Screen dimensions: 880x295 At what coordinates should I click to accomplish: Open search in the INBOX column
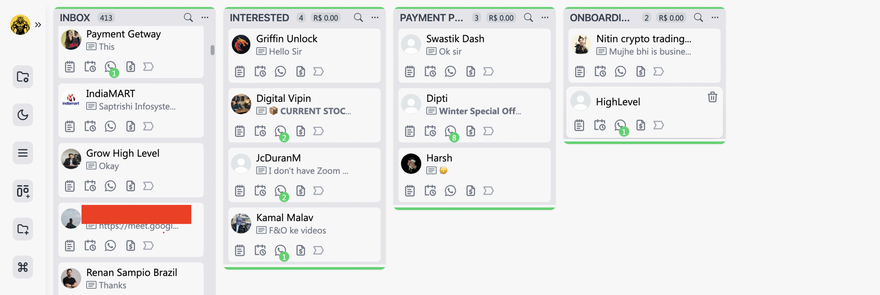coord(188,17)
